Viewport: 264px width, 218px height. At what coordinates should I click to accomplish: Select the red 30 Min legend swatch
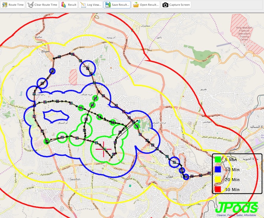pos(218,189)
